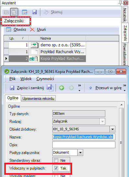Open the Czynności menu
This screenshot has width=129, height=177.
[45, 79]
